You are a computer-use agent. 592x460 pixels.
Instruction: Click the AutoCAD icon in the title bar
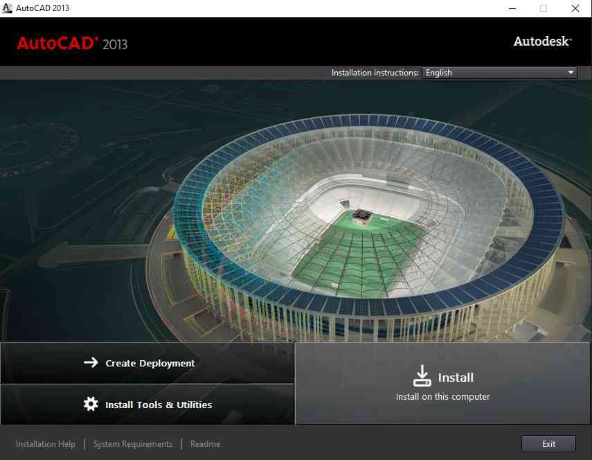7,8
